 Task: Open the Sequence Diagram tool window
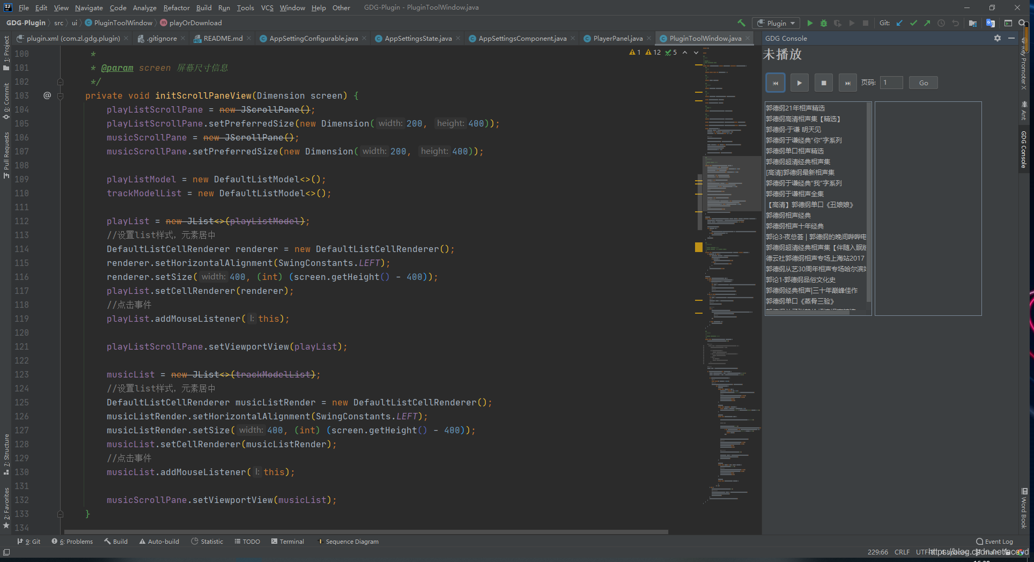coord(348,542)
